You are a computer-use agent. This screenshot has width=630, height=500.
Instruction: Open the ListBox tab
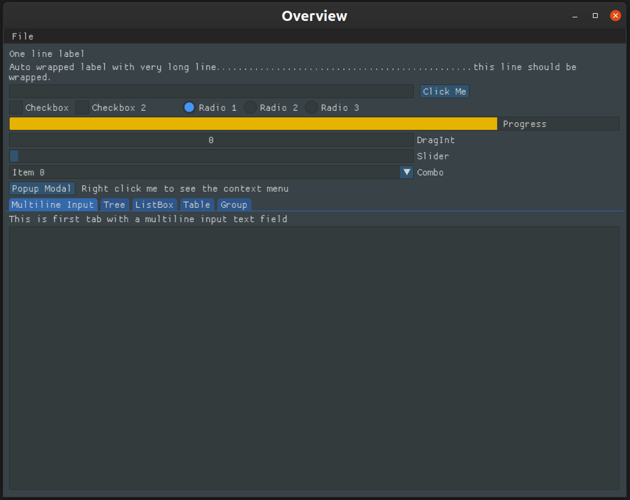(155, 205)
